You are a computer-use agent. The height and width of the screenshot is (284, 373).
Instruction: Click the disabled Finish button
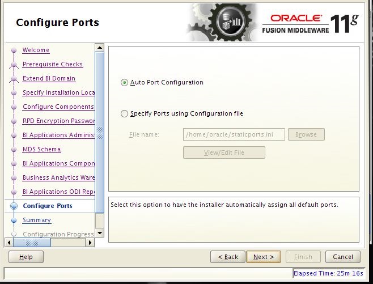303,257
